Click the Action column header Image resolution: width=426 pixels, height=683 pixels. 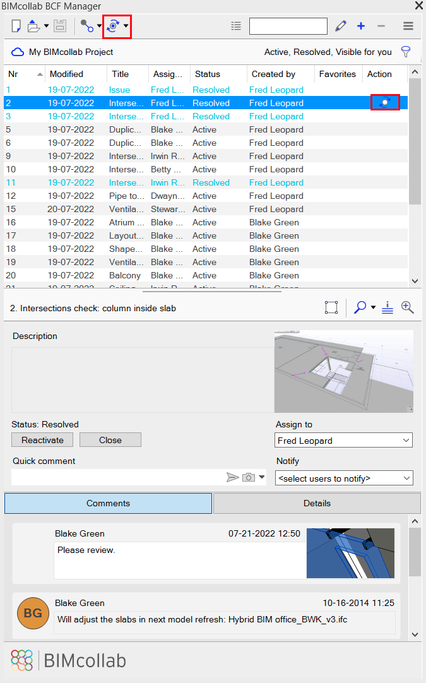pos(384,74)
